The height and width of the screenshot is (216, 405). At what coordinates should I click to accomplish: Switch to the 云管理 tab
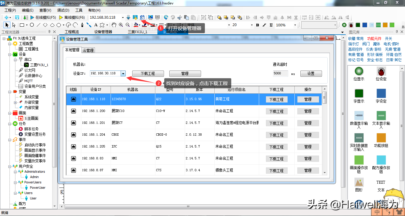pyautogui.click(x=88, y=50)
